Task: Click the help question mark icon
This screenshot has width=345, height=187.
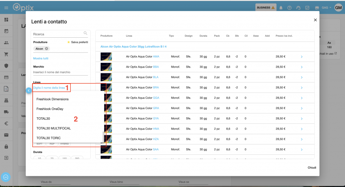Action: pos(289,8)
